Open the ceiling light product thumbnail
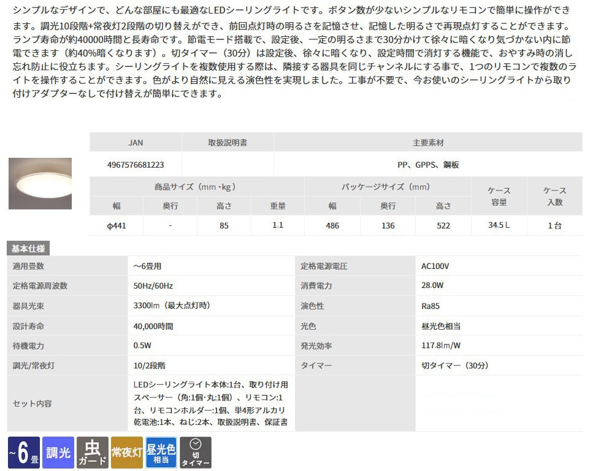Image resolution: width=590 pixels, height=471 pixels. (x=40, y=184)
